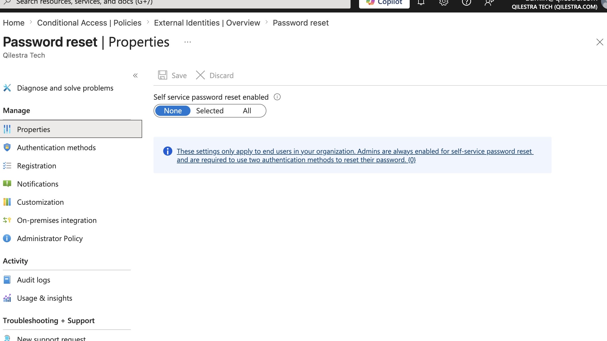Open portal settings gear icon

click(x=444, y=3)
